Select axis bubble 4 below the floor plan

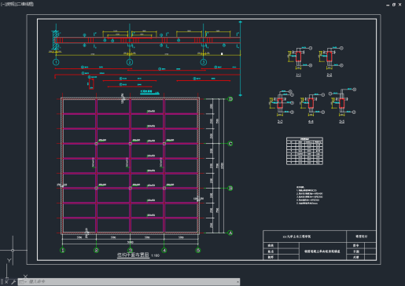[x=164, y=251]
